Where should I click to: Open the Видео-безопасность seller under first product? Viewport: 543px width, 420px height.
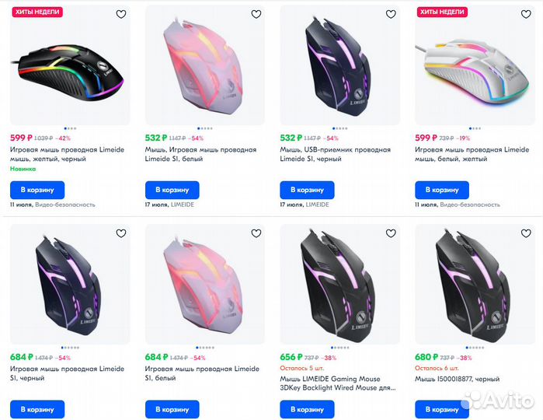(x=65, y=205)
